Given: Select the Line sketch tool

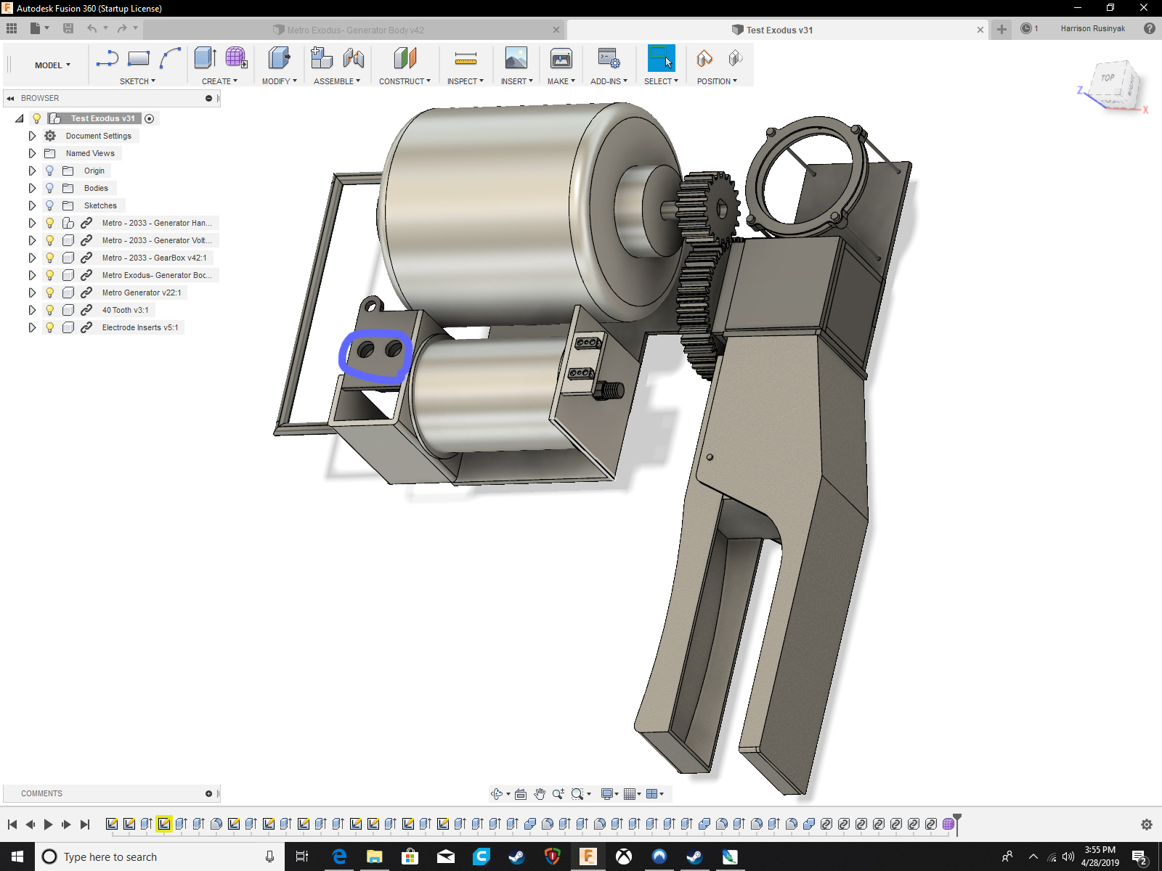Looking at the screenshot, I should (x=107, y=59).
